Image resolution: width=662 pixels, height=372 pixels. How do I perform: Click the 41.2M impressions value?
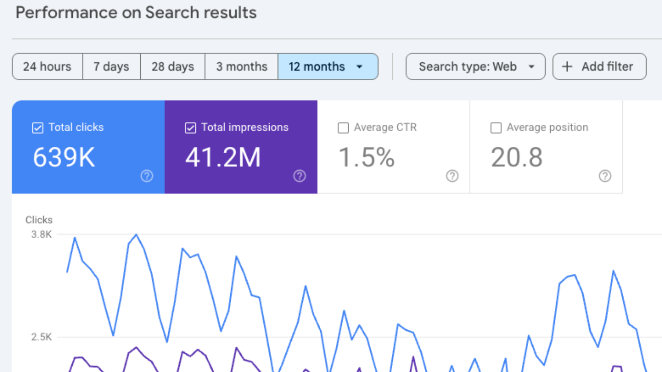coord(223,157)
